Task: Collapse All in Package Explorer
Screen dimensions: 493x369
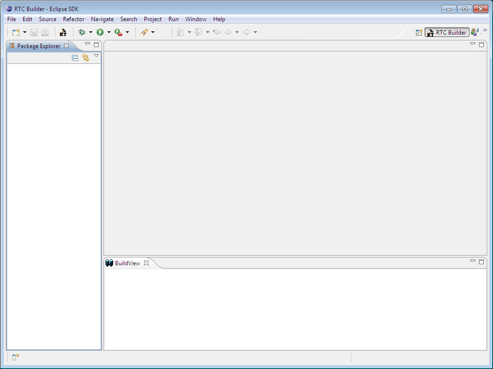Action: (x=75, y=58)
